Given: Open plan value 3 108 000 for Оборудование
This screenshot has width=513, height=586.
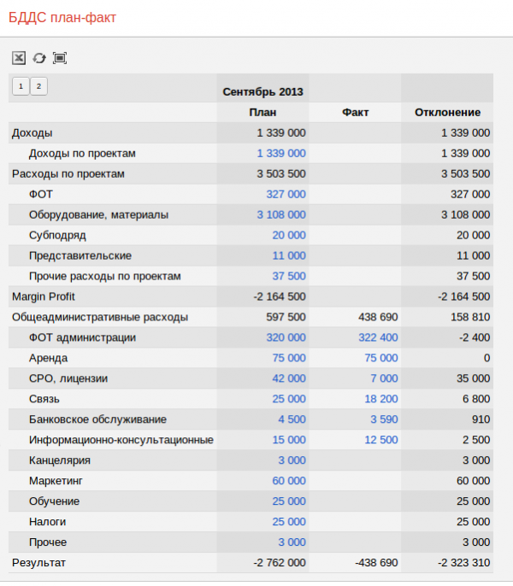Looking at the screenshot, I should [280, 215].
